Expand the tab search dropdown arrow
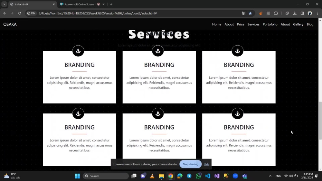This screenshot has width=322, height=181. (x=4, y=4)
